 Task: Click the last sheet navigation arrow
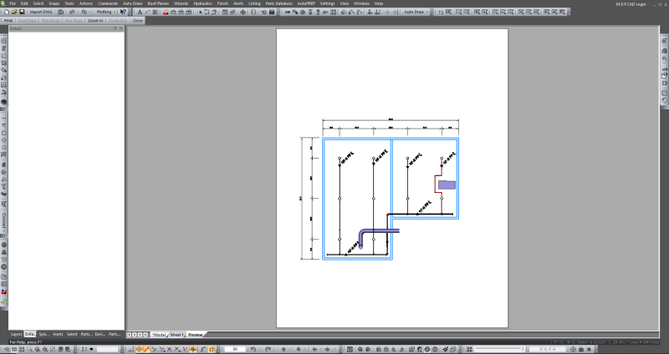click(146, 335)
